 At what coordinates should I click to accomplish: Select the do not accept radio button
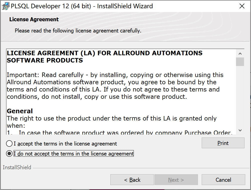[9, 154]
